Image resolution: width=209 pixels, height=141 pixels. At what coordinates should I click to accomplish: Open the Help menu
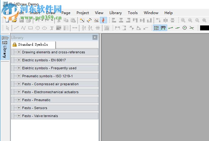coord(168,13)
